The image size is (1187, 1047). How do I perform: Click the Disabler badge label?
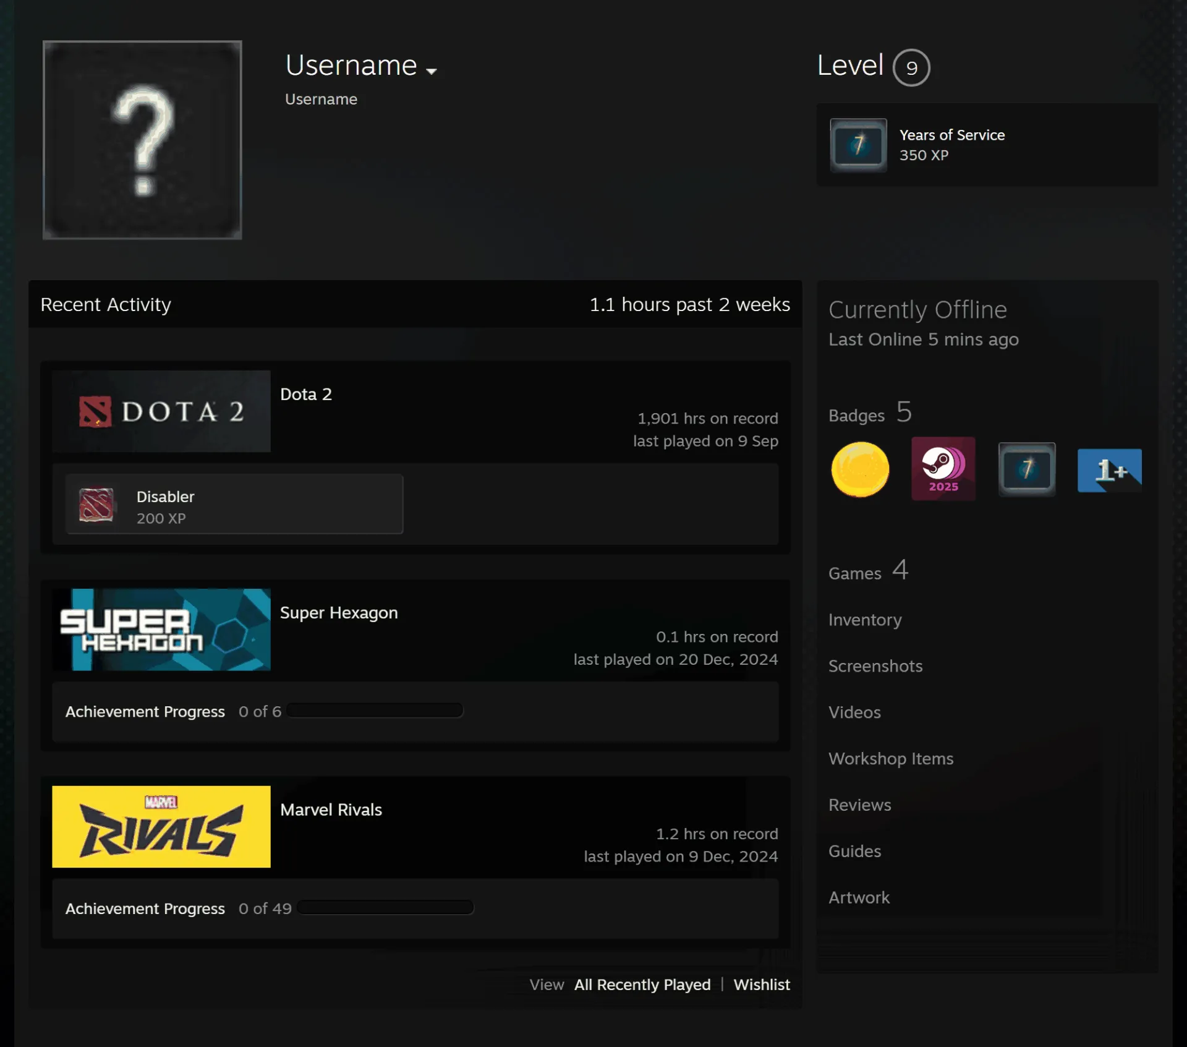pos(165,497)
